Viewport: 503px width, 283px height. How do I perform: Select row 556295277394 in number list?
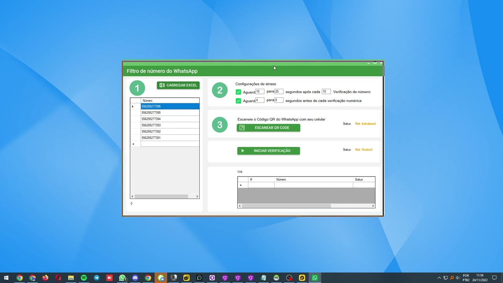(x=170, y=119)
